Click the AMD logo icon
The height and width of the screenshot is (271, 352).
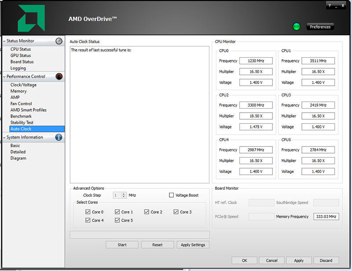tap(31, 18)
